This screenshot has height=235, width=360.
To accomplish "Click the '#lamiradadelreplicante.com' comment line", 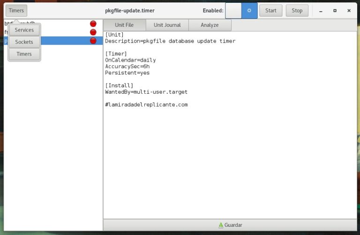I will pos(146,105).
